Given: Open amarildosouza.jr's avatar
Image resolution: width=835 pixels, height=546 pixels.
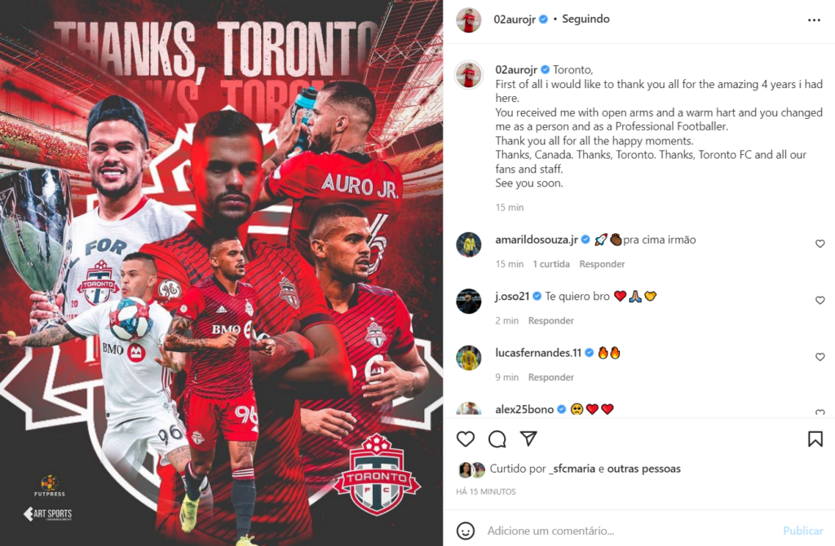Looking at the screenshot, I should pos(469,244).
